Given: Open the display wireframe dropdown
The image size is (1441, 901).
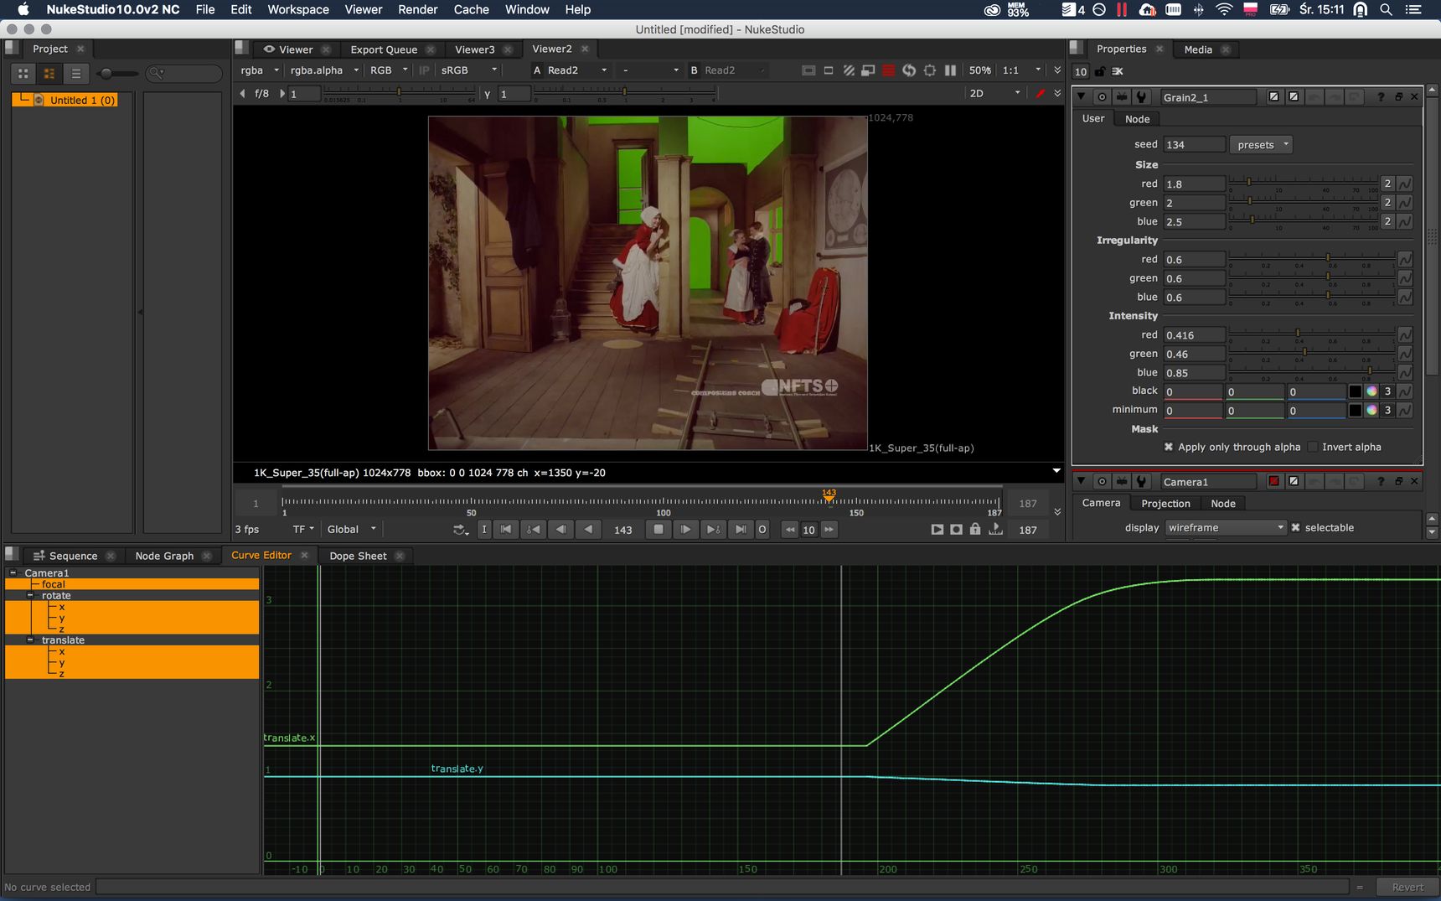Looking at the screenshot, I should pyautogui.click(x=1225, y=528).
